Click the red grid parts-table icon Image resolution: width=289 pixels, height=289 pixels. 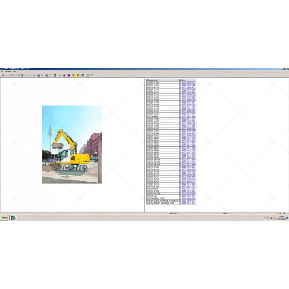pyautogui.click(x=64, y=75)
